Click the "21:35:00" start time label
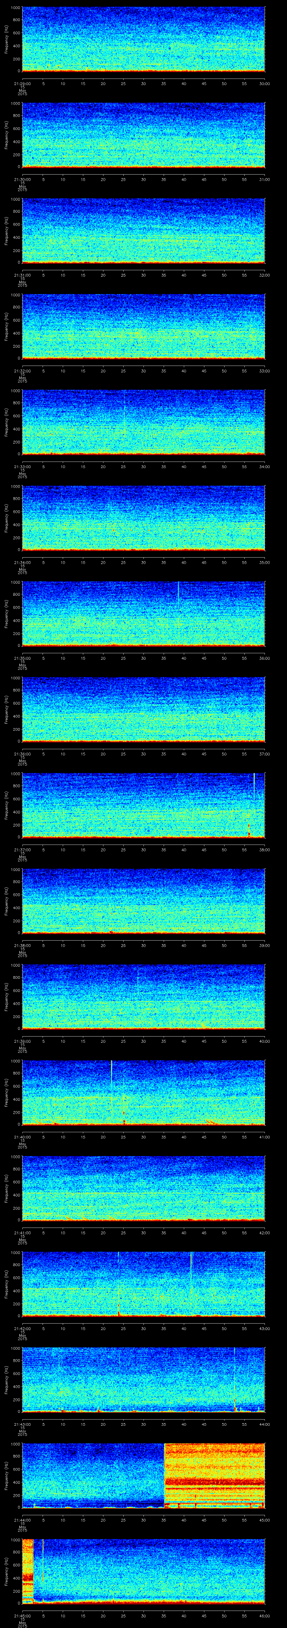The width and height of the screenshot is (287, 1628). 22,658
